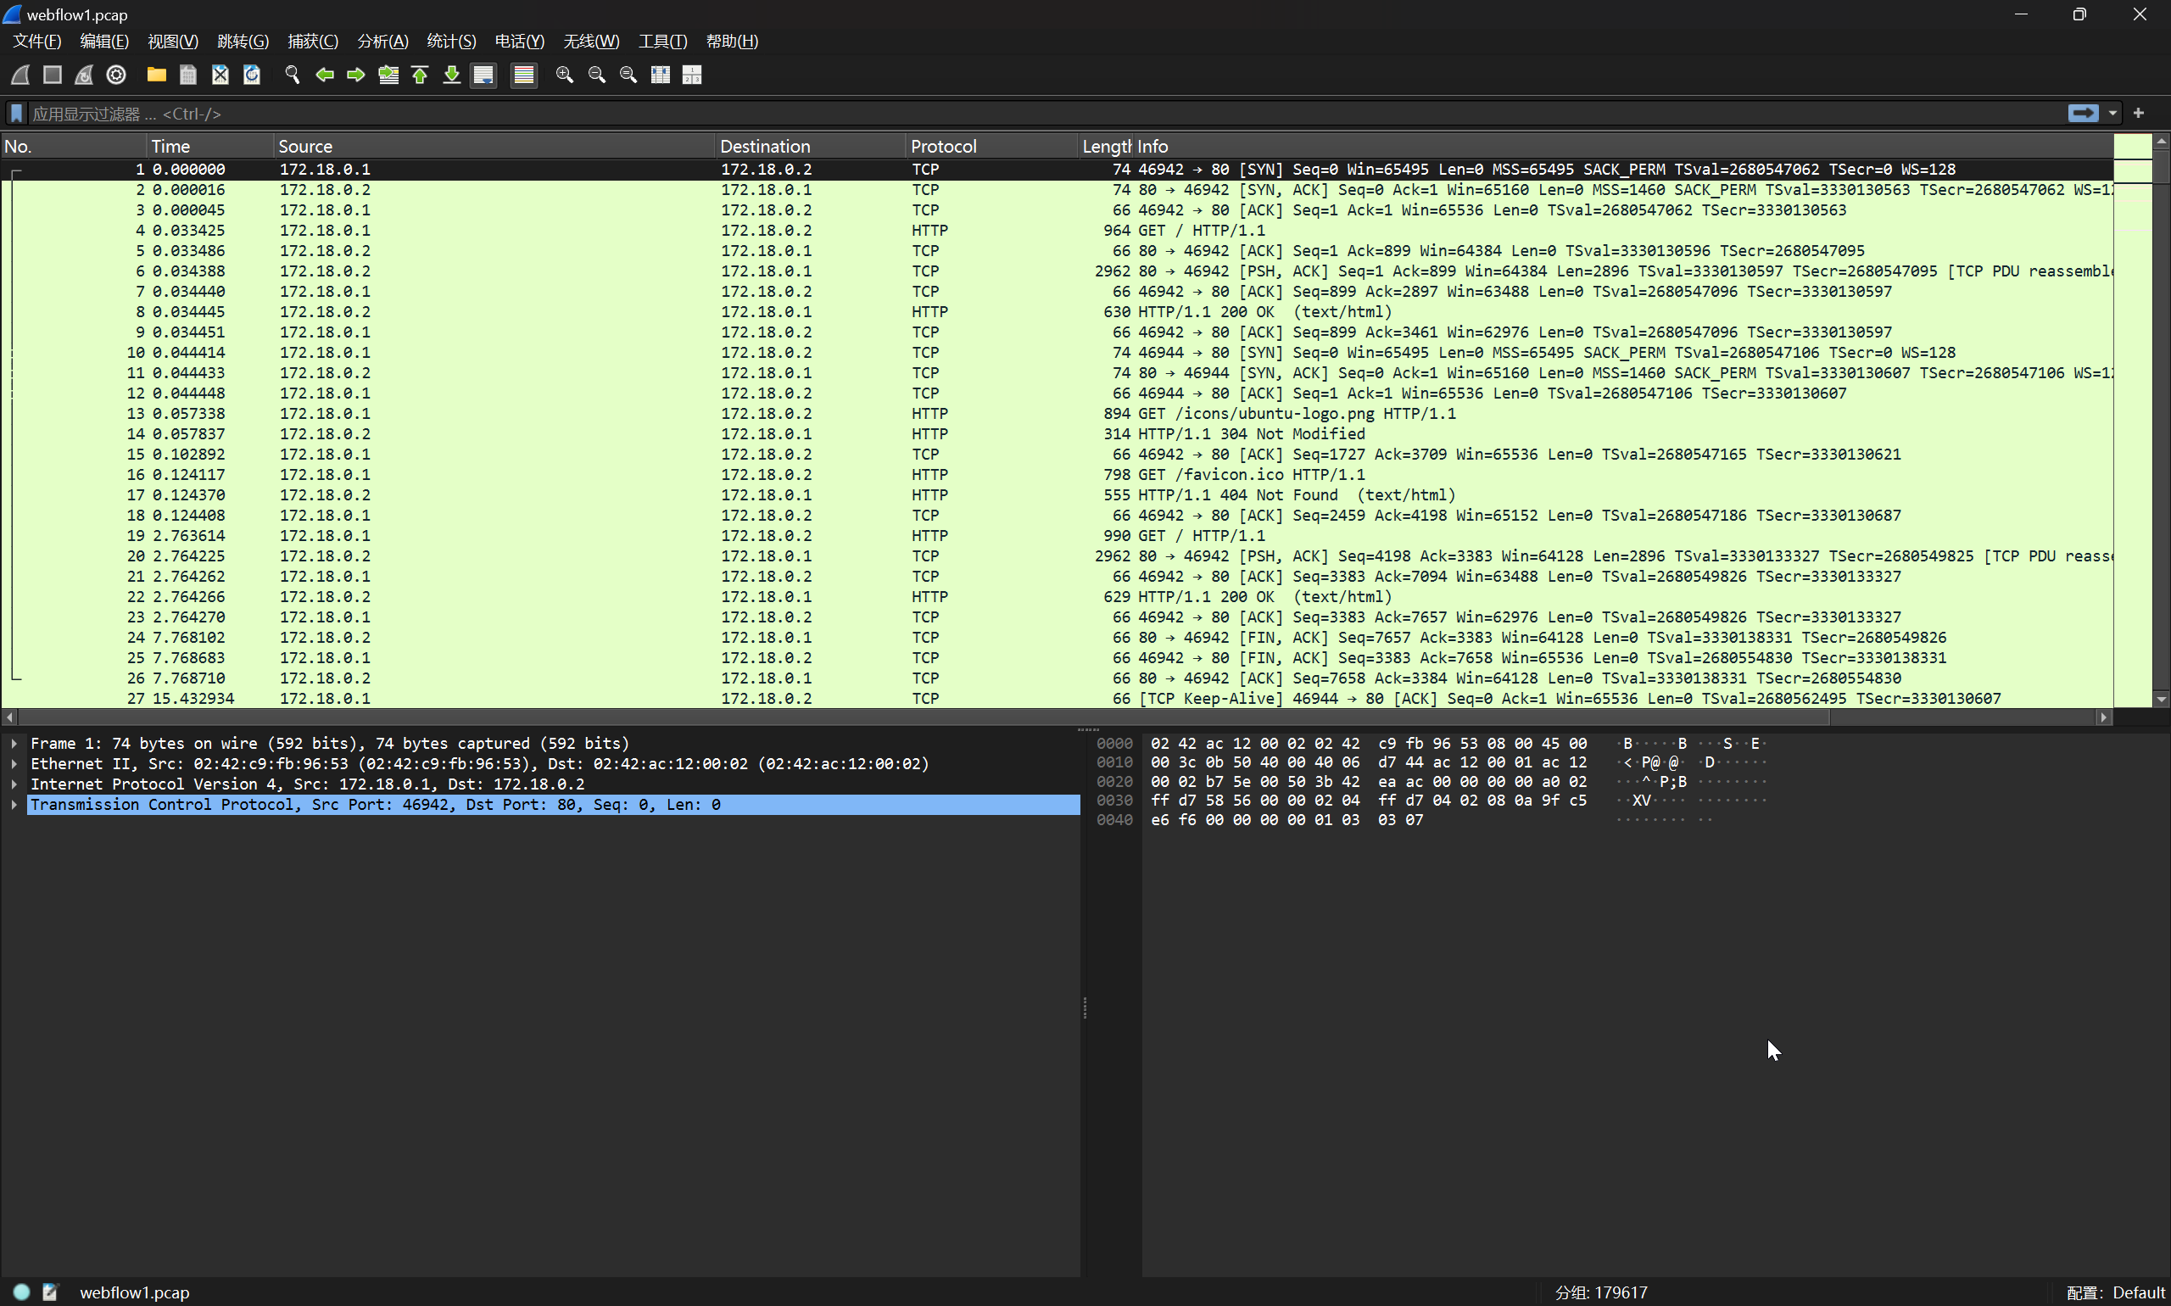Expand Transmission Control Protocol tree

[x=14, y=804]
